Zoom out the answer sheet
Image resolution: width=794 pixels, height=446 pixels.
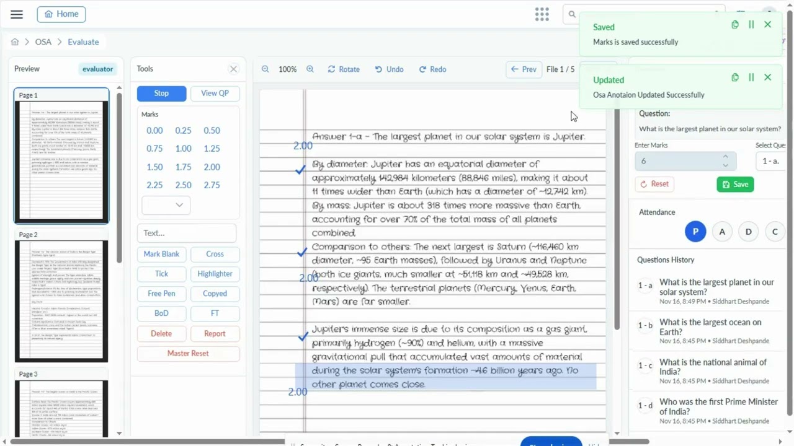click(x=265, y=69)
